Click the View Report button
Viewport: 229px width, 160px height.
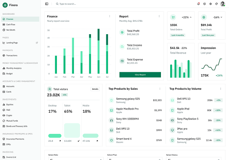140,75
